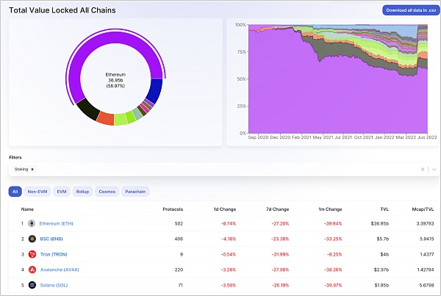Click the black donut chart segment
The image size is (441, 296).
pyautogui.click(x=88, y=109)
